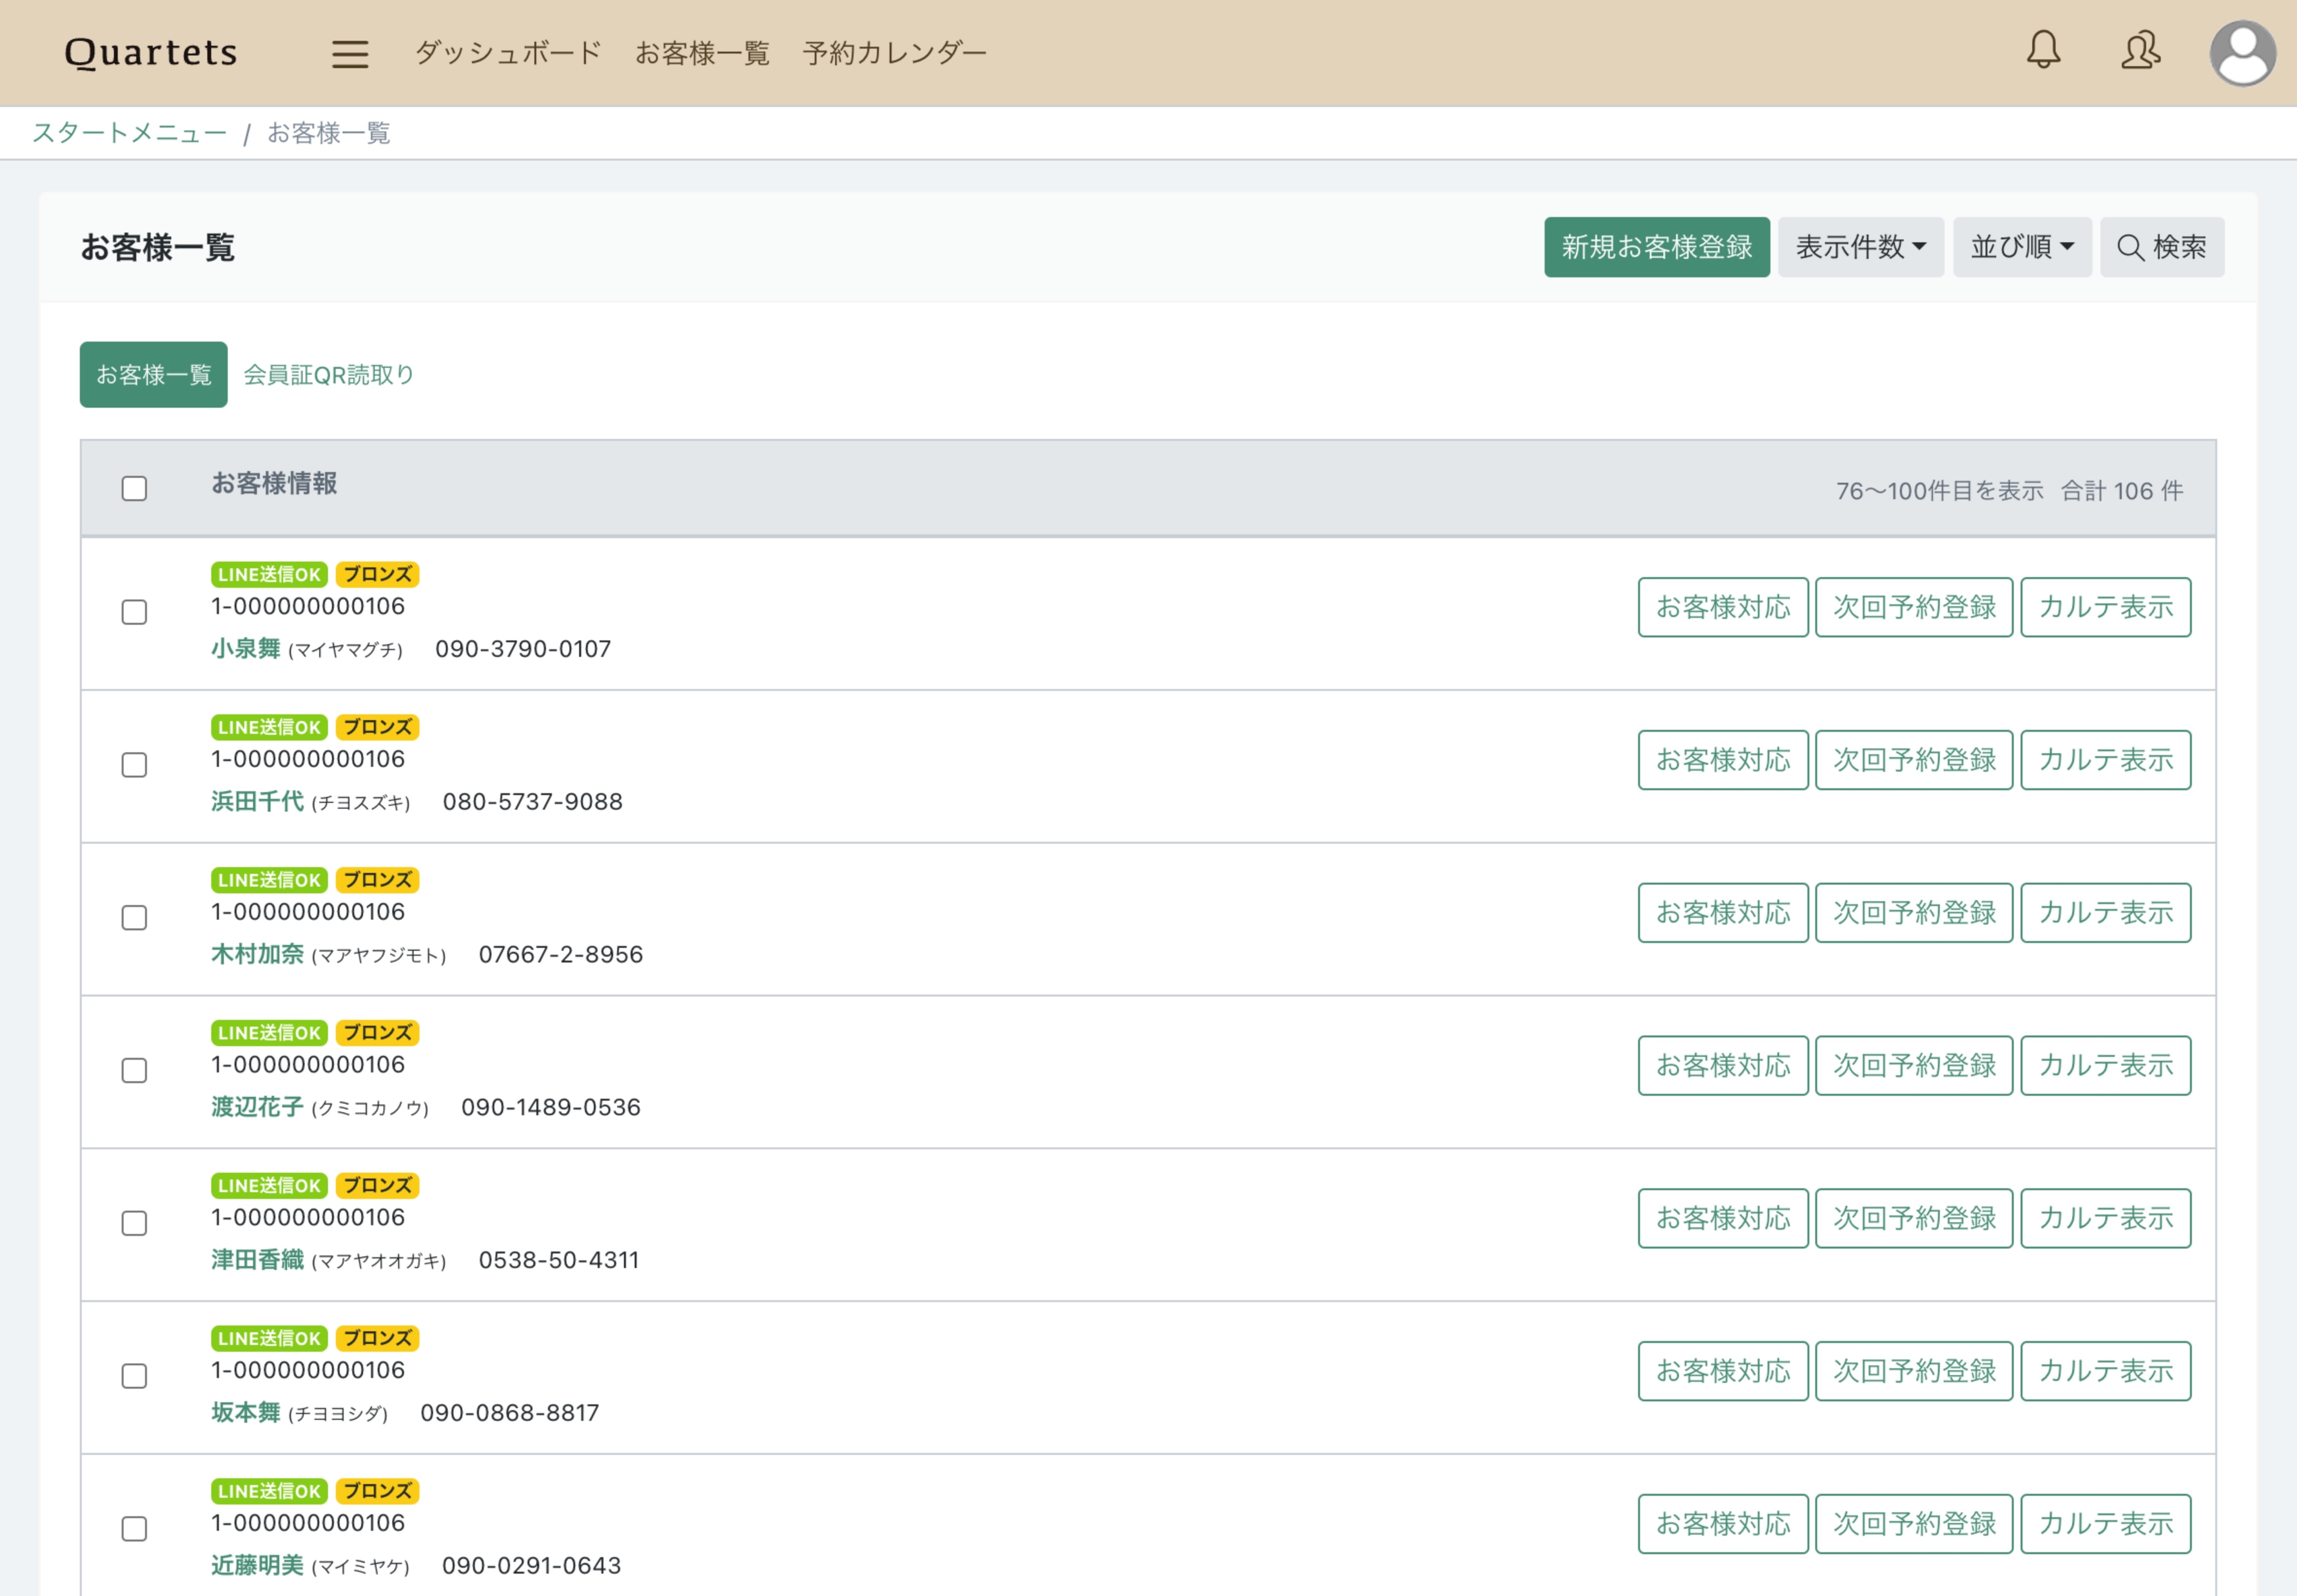Viewport: 2297px width, 1596px height.
Task: Click the 新規お客様登録 button
Action: coord(1656,247)
